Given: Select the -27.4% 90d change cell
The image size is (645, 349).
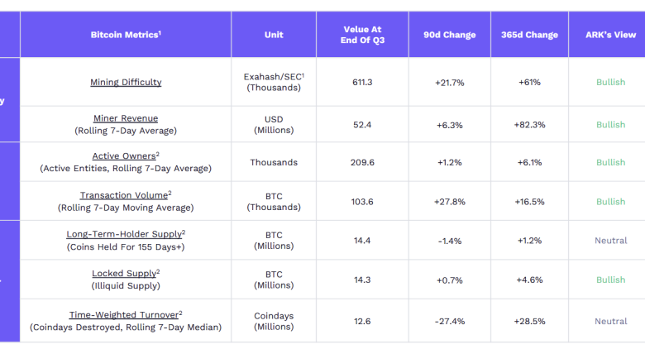Looking at the screenshot, I should [x=449, y=321].
